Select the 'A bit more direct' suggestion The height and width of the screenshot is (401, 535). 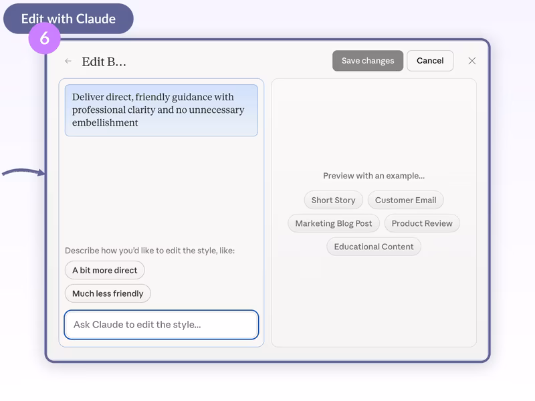(105, 270)
